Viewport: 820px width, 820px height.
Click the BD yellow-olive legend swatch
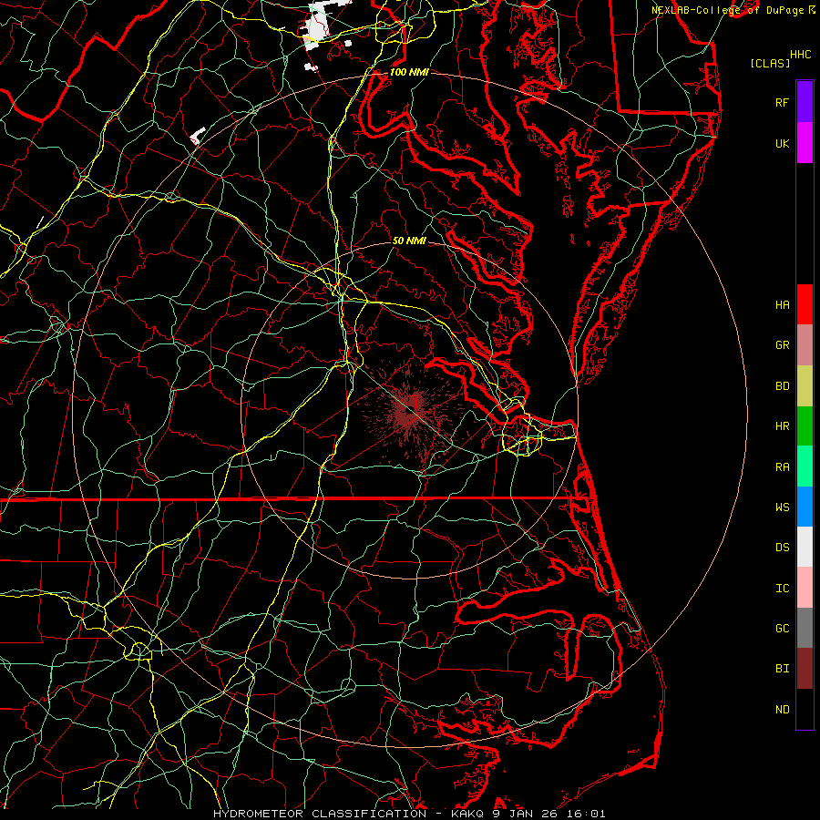click(805, 386)
